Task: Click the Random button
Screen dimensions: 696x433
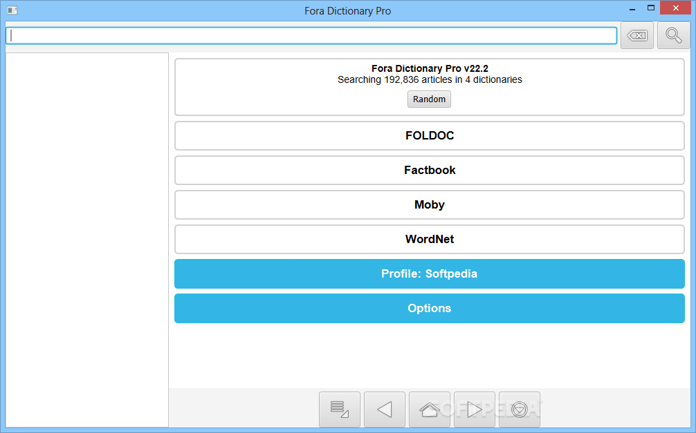Action: tap(429, 99)
